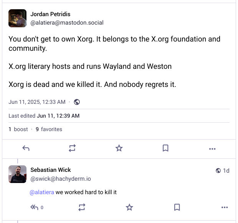238x223 pixels.
Task: Open Jordan Petridis's profile avatar
Action: 17,18
